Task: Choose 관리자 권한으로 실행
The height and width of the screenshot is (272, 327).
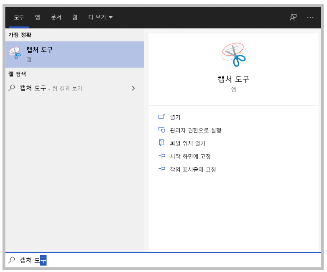Action: point(195,130)
